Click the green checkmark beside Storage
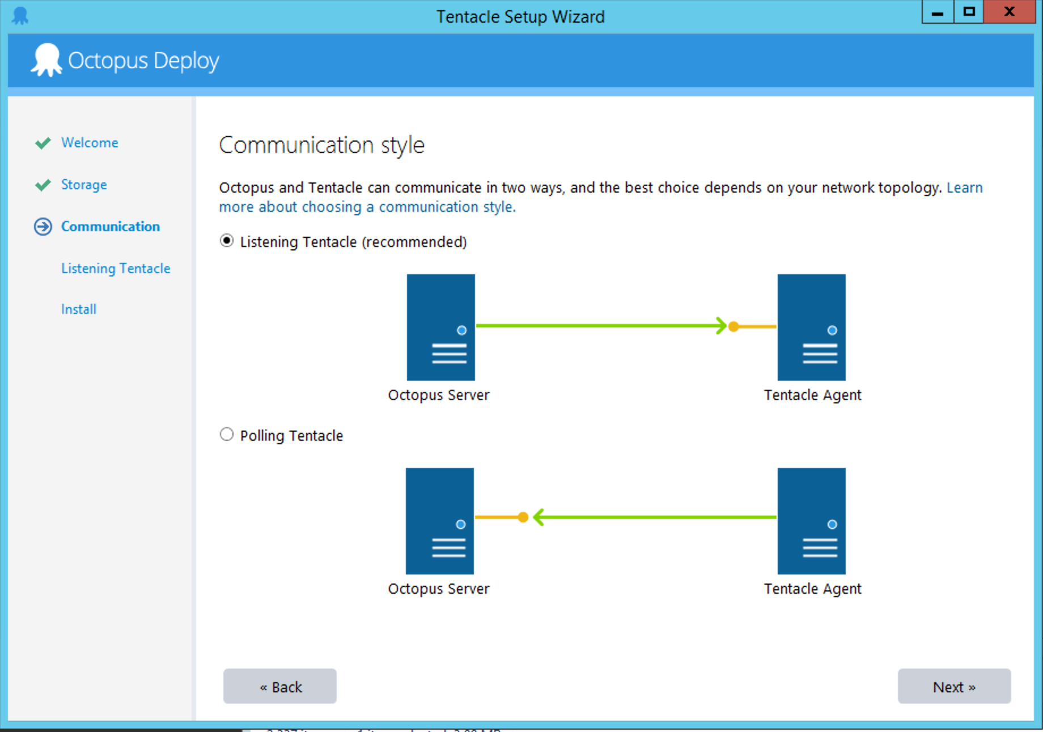The width and height of the screenshot is (1043, 732). [43, 185]
